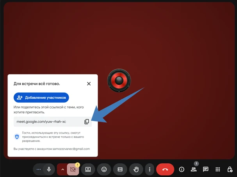Open activities grid icon

click(217, 169)
